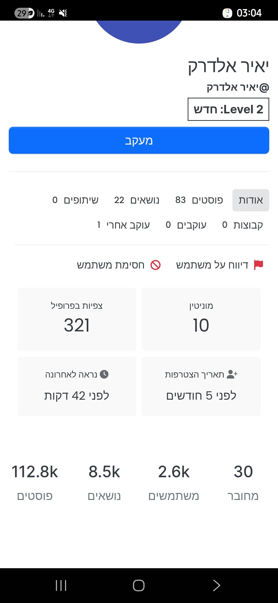
Task: View the עוקבים followers tab
Action: [x=186, y=225]
